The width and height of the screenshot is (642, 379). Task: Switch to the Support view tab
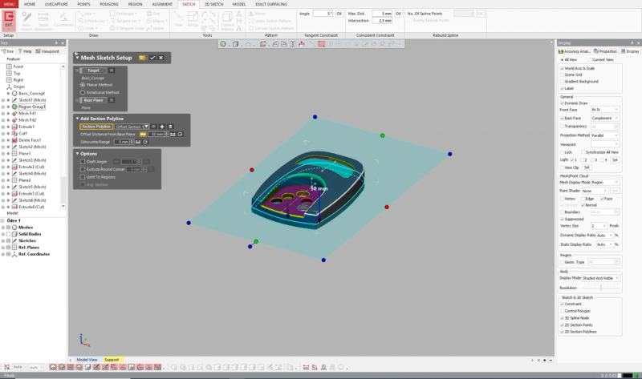pos(112,360)
